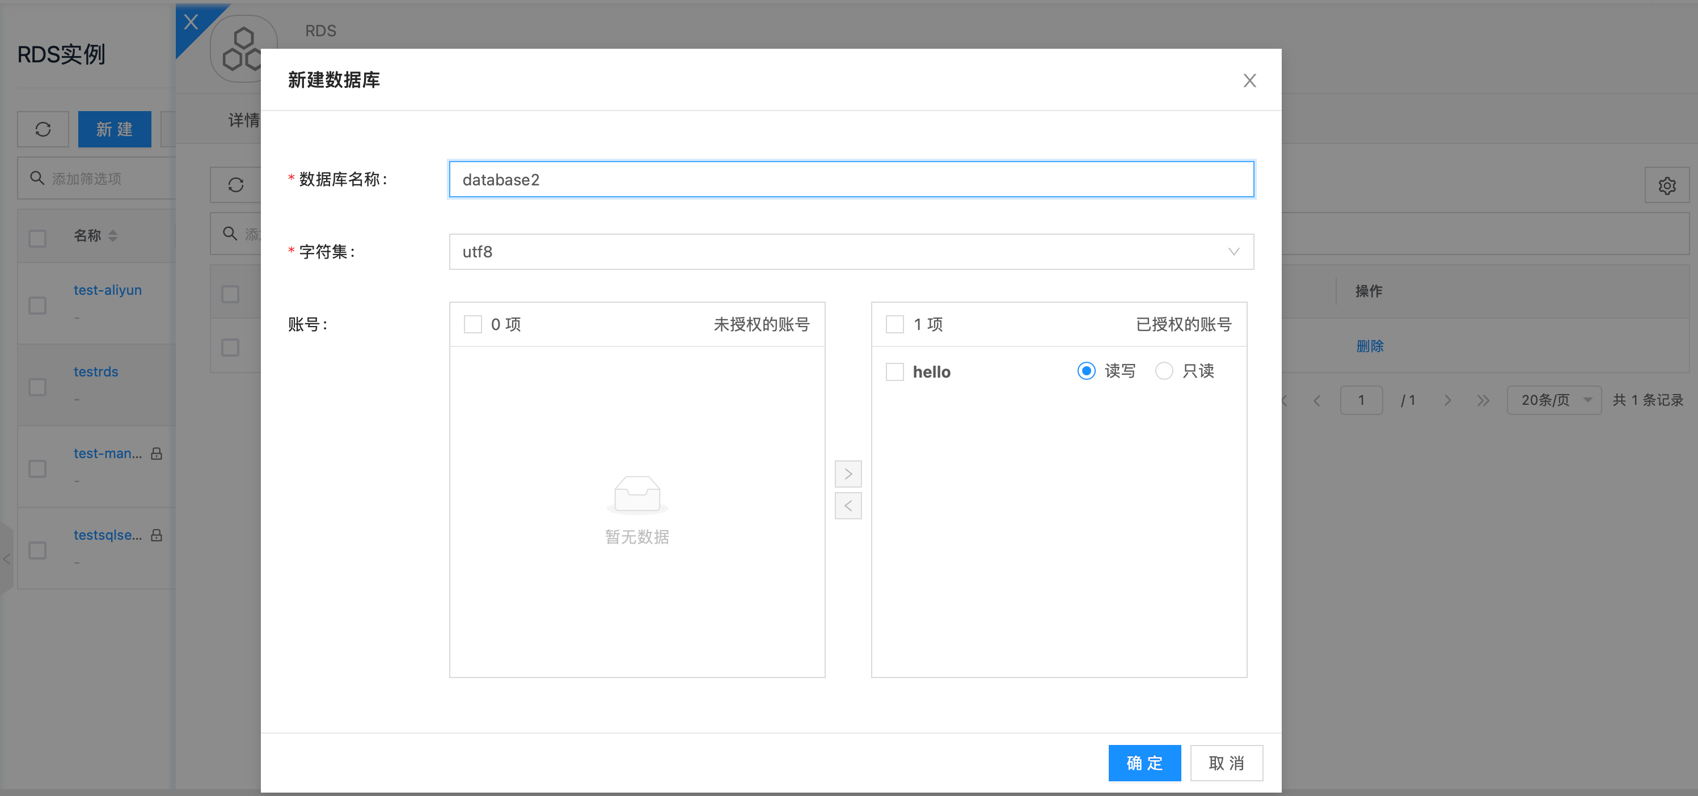Click the refresh icon in detail panel

pyautogui.click(x=235, y=185)
